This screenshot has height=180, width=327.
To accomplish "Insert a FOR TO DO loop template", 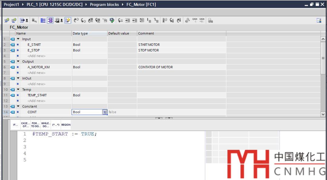I will click(x=35, y=125).
